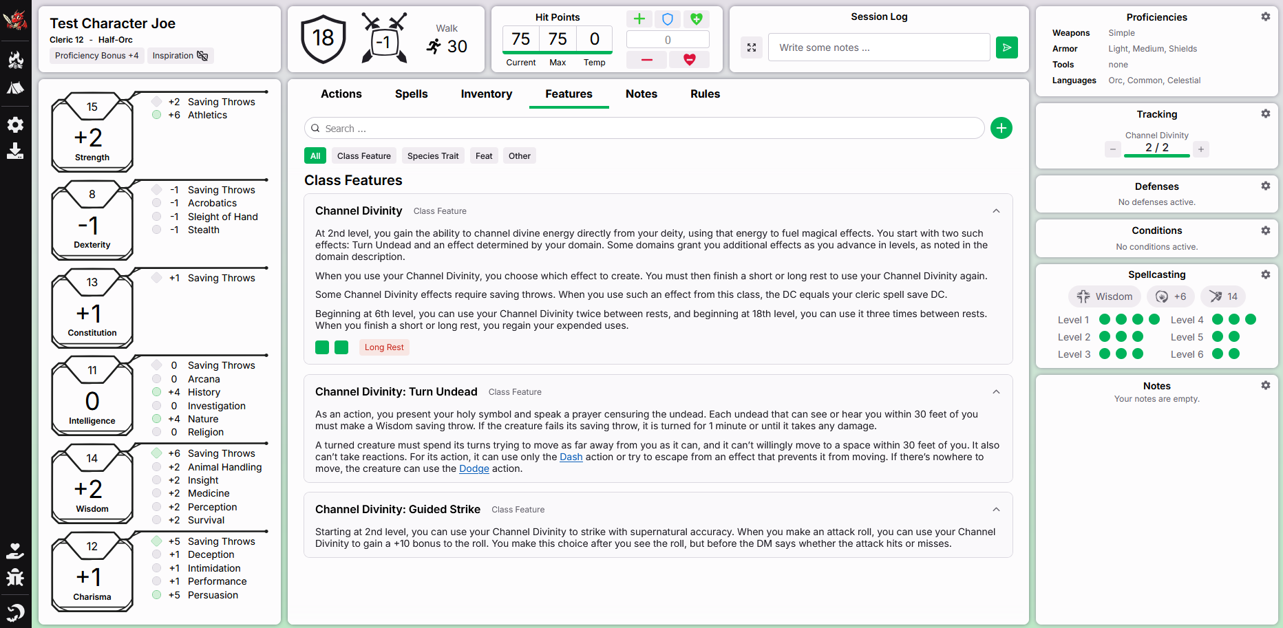The image size is (1283, 628).
Task: Open the Rules tab
Action: pos(706,94)
